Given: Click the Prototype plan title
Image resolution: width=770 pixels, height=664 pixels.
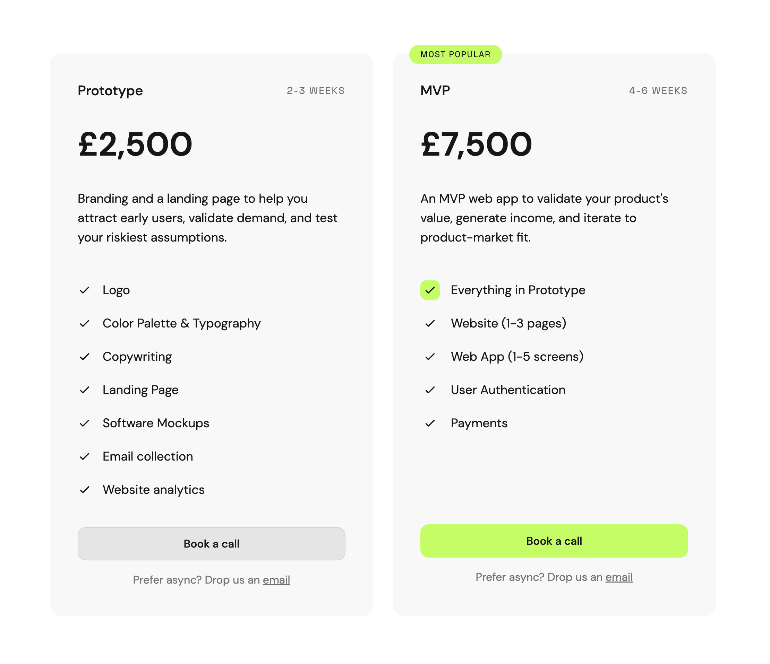Looking at the screenshot, I should (x=110, y=90).
